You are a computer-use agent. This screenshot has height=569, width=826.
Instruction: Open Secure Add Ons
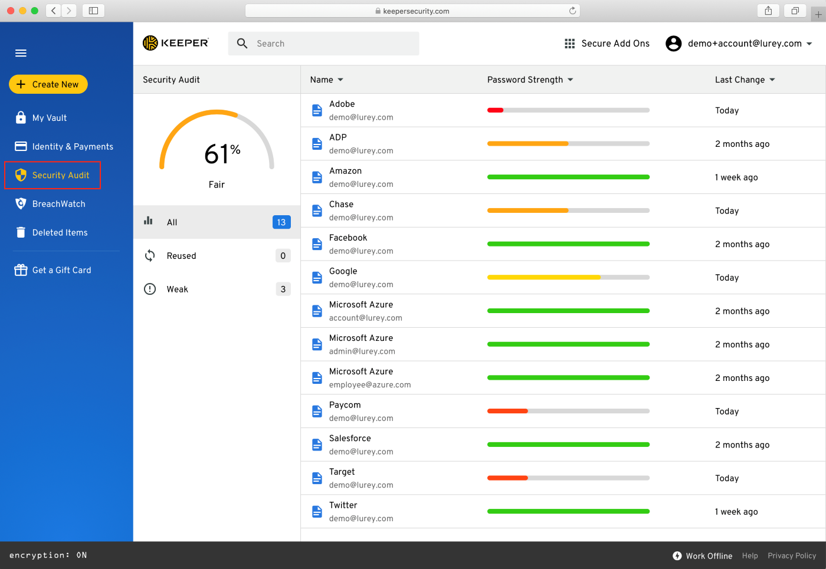click(x=615, y=44)
